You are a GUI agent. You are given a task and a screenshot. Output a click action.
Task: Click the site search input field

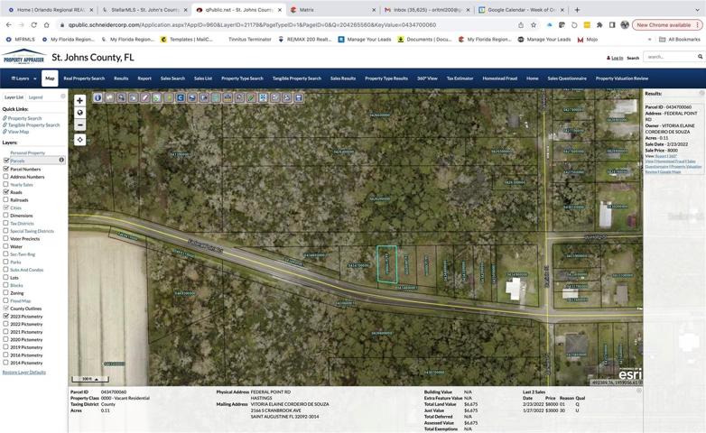670,57
